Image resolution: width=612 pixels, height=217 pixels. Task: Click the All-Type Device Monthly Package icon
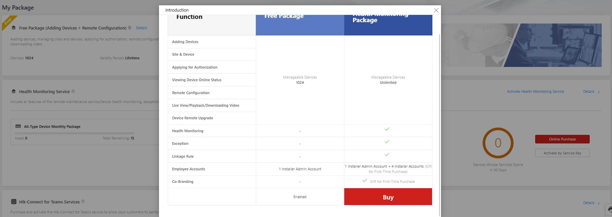(x=18, y=127)
